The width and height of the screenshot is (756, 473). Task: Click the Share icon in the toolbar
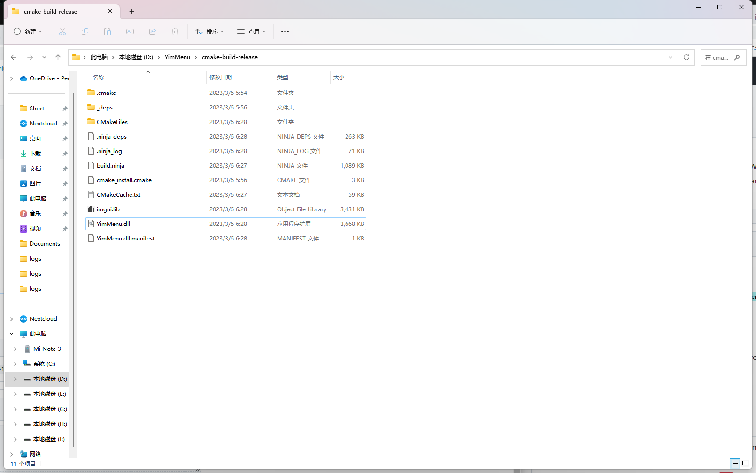tap(153, 31)
